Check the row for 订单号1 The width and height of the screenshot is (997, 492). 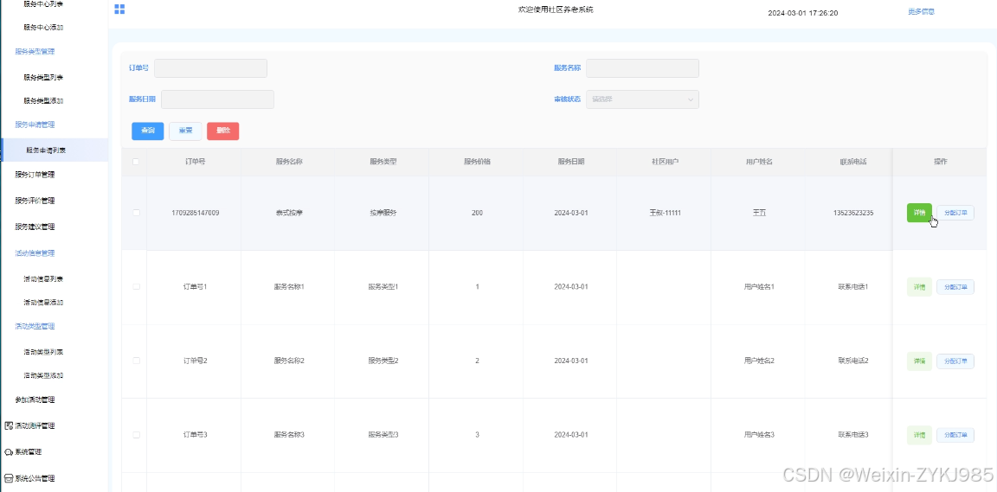[x=136, y=287]
